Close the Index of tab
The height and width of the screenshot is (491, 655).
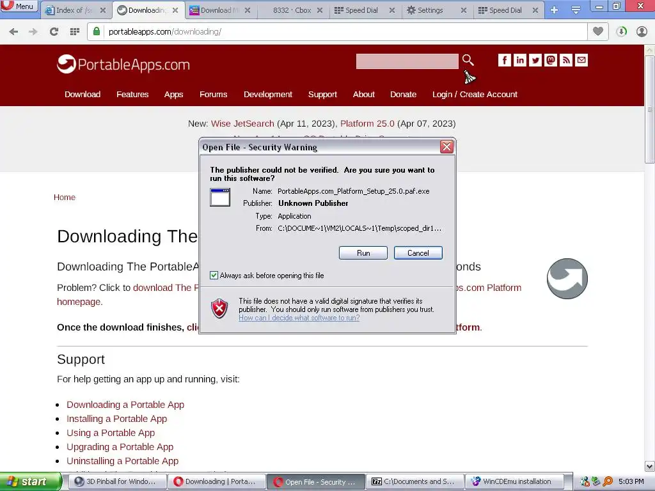(103, 10)
